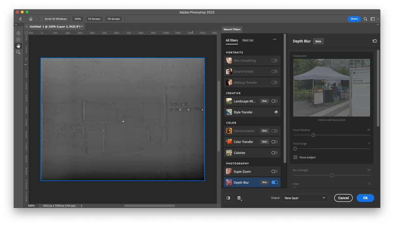Click the horizontal canvas scrollbar
Screen dimensions: 394x226
149,206
